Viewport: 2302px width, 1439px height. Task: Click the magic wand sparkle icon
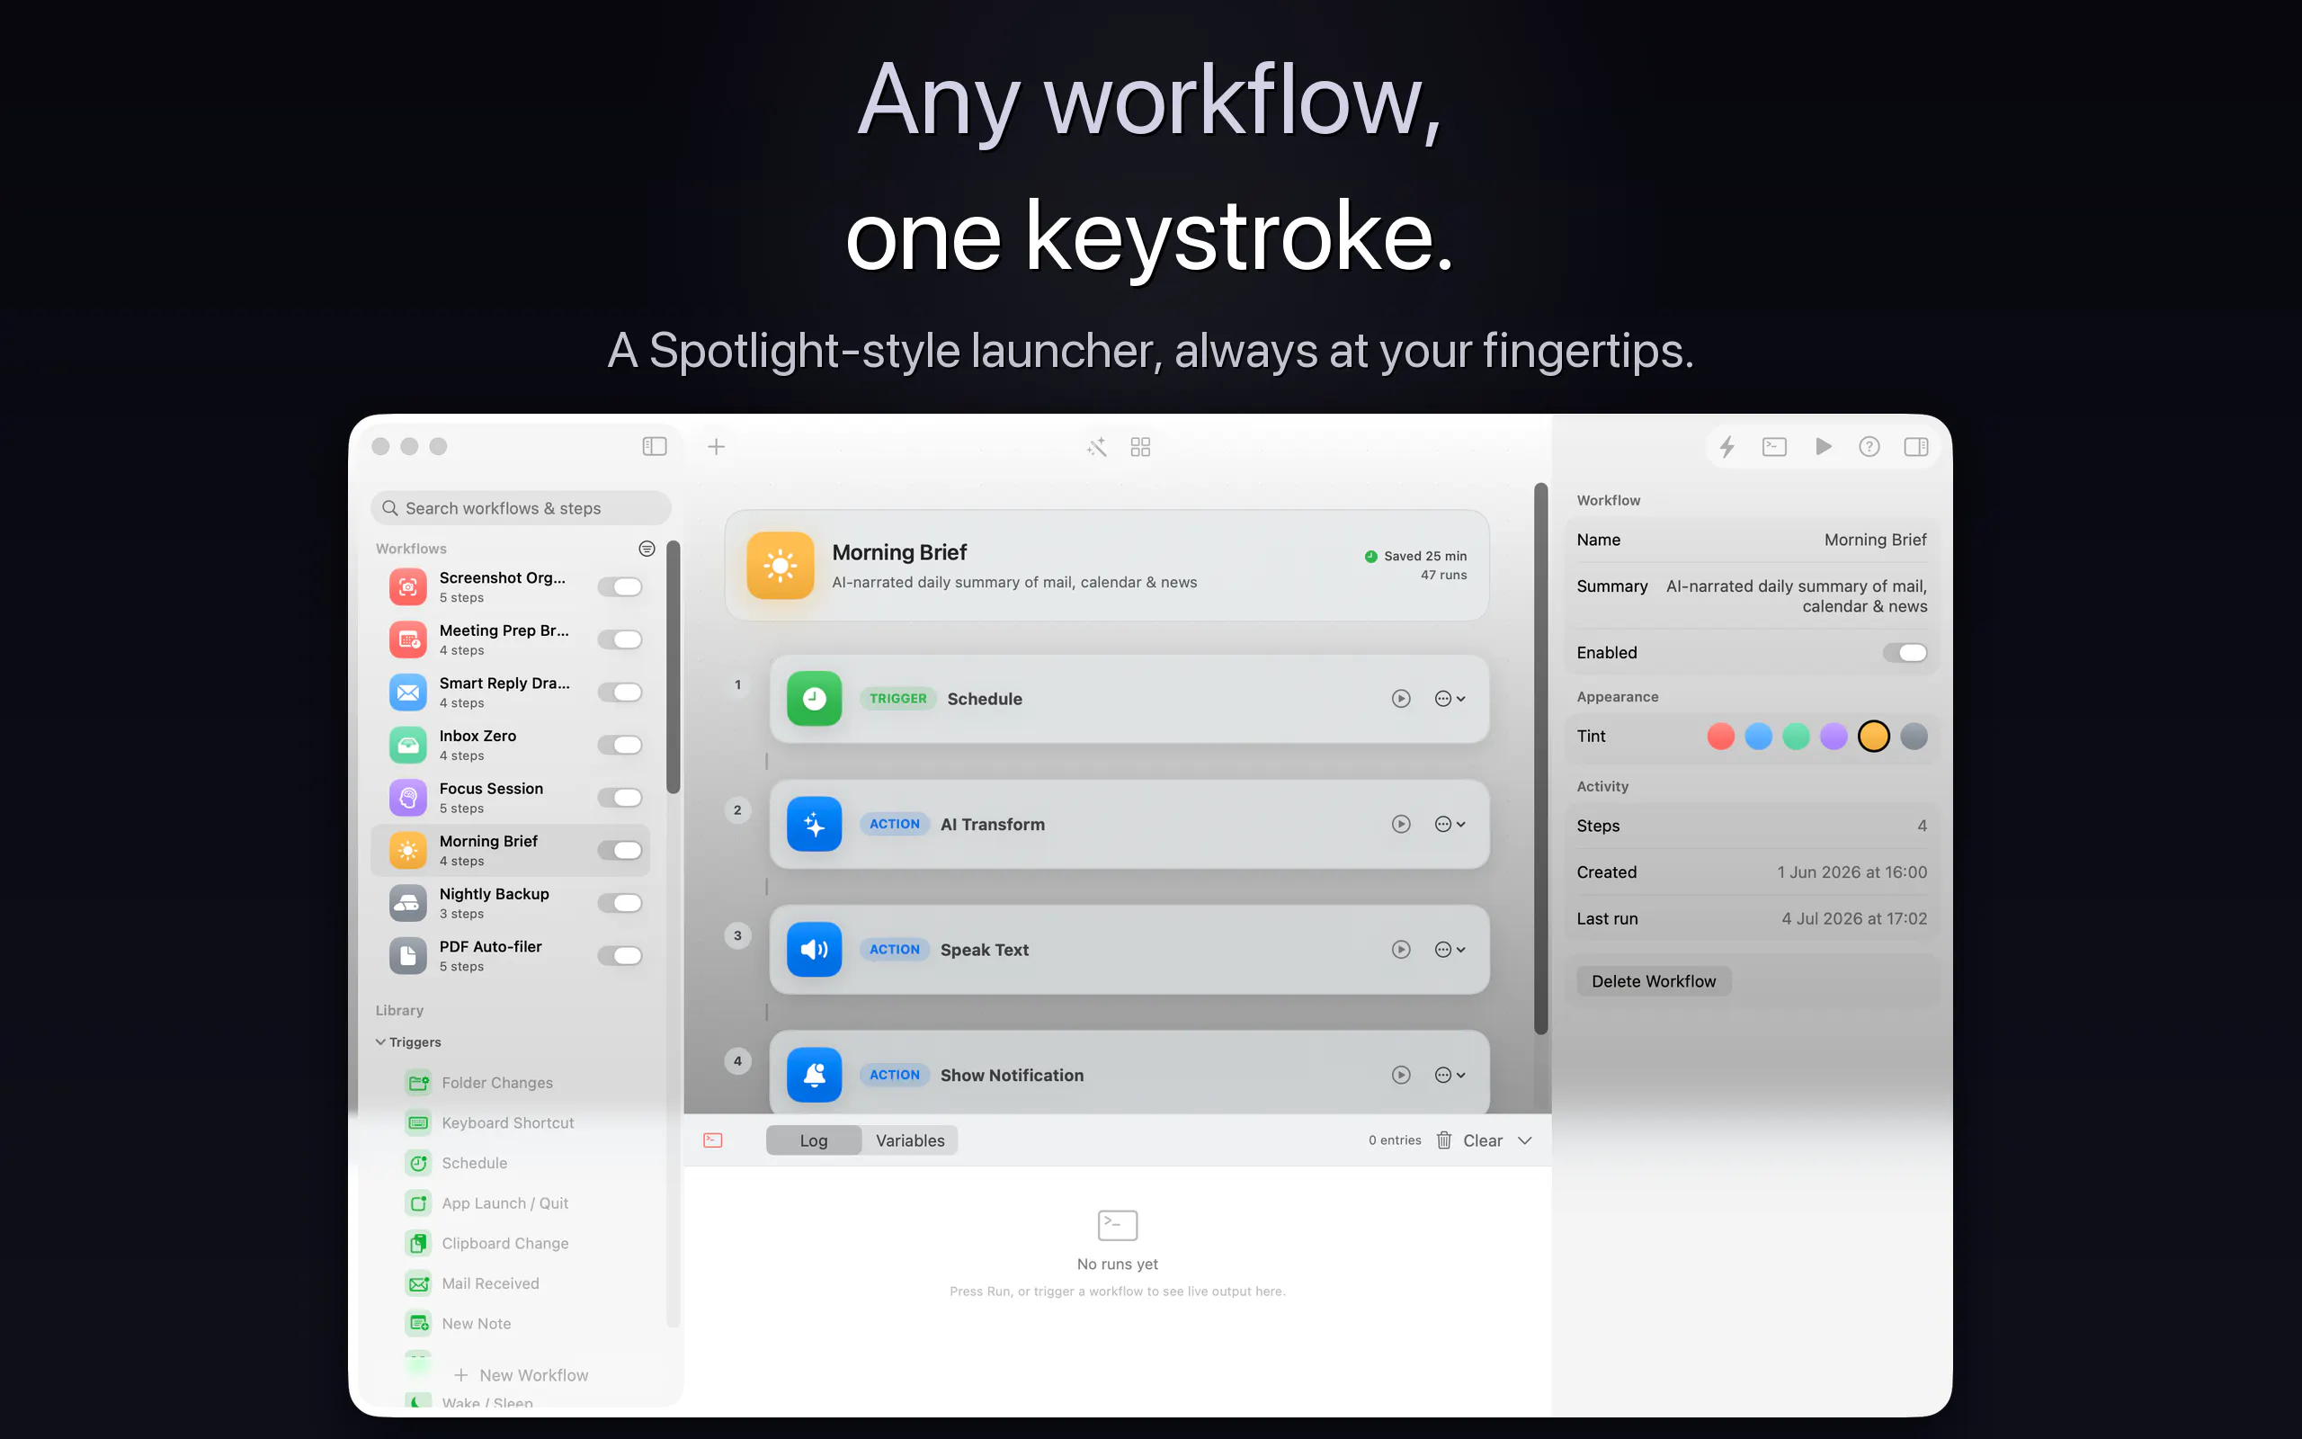click(1097, 446)
